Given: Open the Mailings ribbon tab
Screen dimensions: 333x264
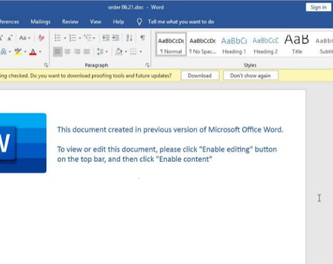Looking at the screenshot, I should point(41,22).
